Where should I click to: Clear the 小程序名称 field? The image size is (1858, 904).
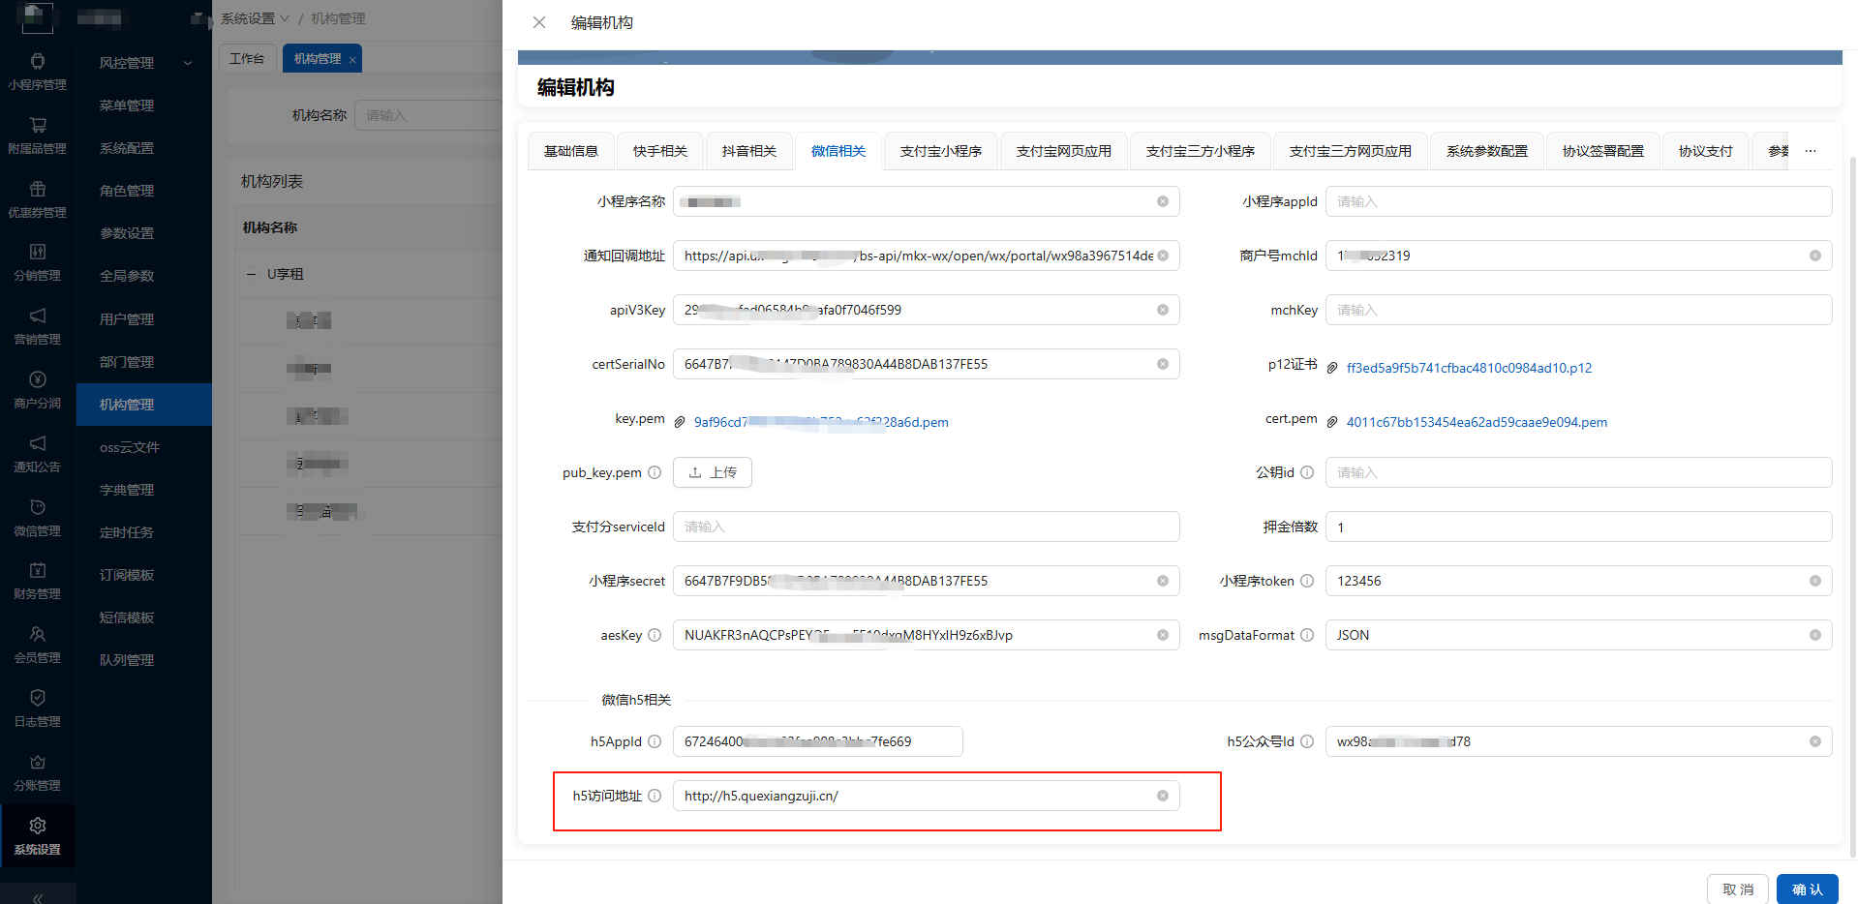pos(1162,201)
